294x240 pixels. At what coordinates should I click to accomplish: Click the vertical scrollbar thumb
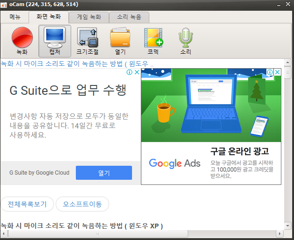click(x=287, y=72)
